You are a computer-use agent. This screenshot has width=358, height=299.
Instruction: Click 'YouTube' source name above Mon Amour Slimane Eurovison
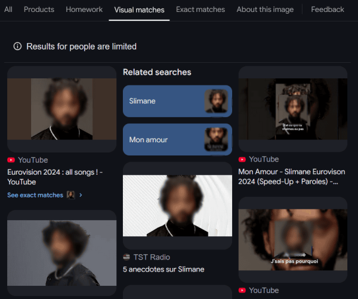(x=264, y=159)
